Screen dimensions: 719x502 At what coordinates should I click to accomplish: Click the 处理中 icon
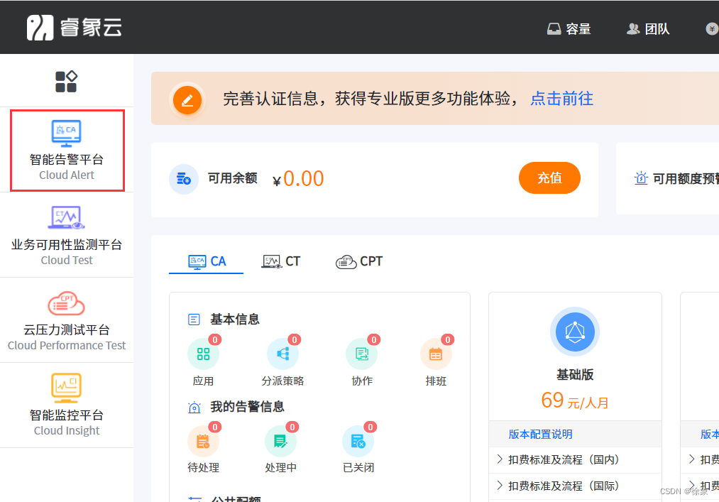click(x=281, y=441)
